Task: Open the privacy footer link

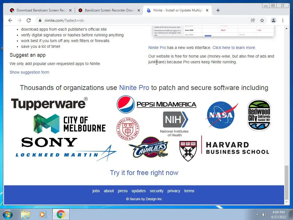Action: (x=174, y=191)
